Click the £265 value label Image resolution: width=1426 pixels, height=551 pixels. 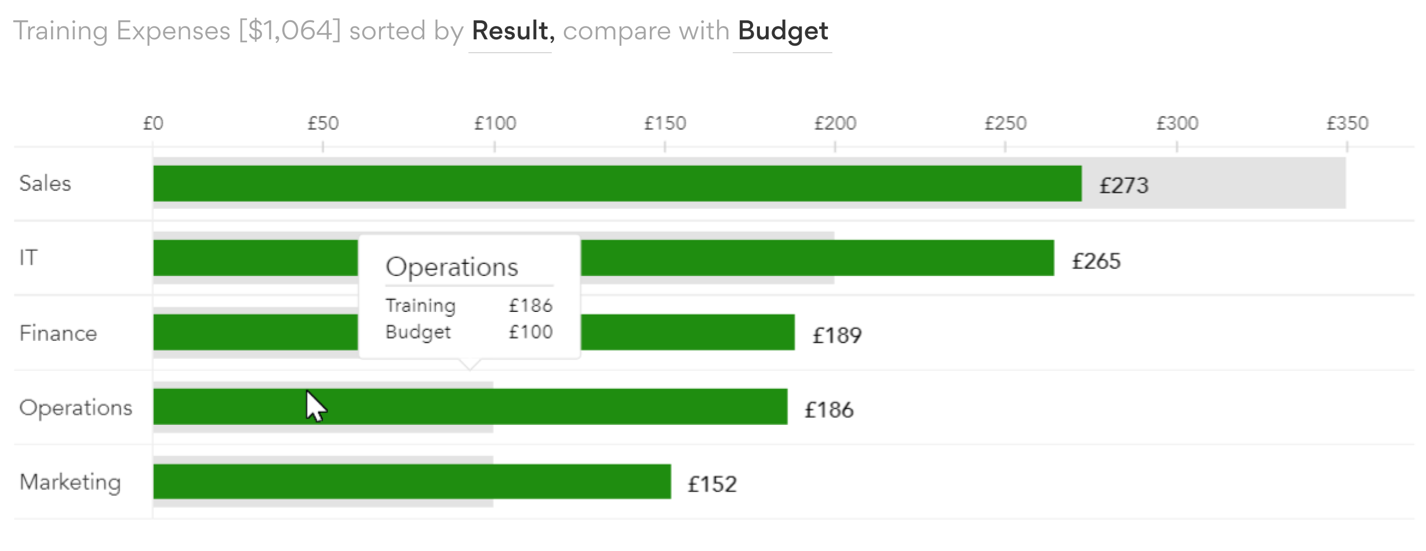(x=1096, y=261)
